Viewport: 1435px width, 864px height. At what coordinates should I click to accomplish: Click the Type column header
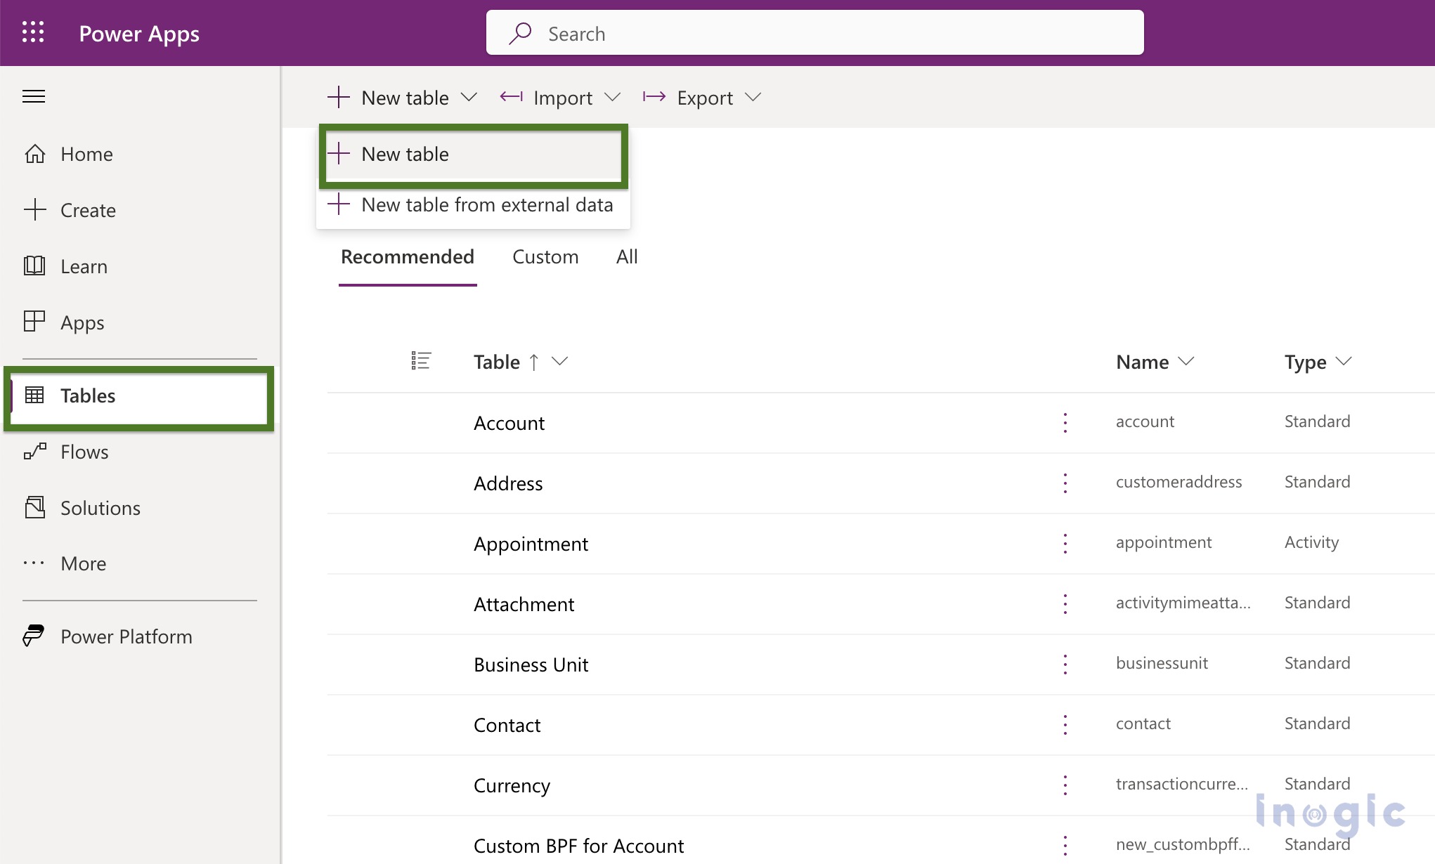tap(1305, 362)
